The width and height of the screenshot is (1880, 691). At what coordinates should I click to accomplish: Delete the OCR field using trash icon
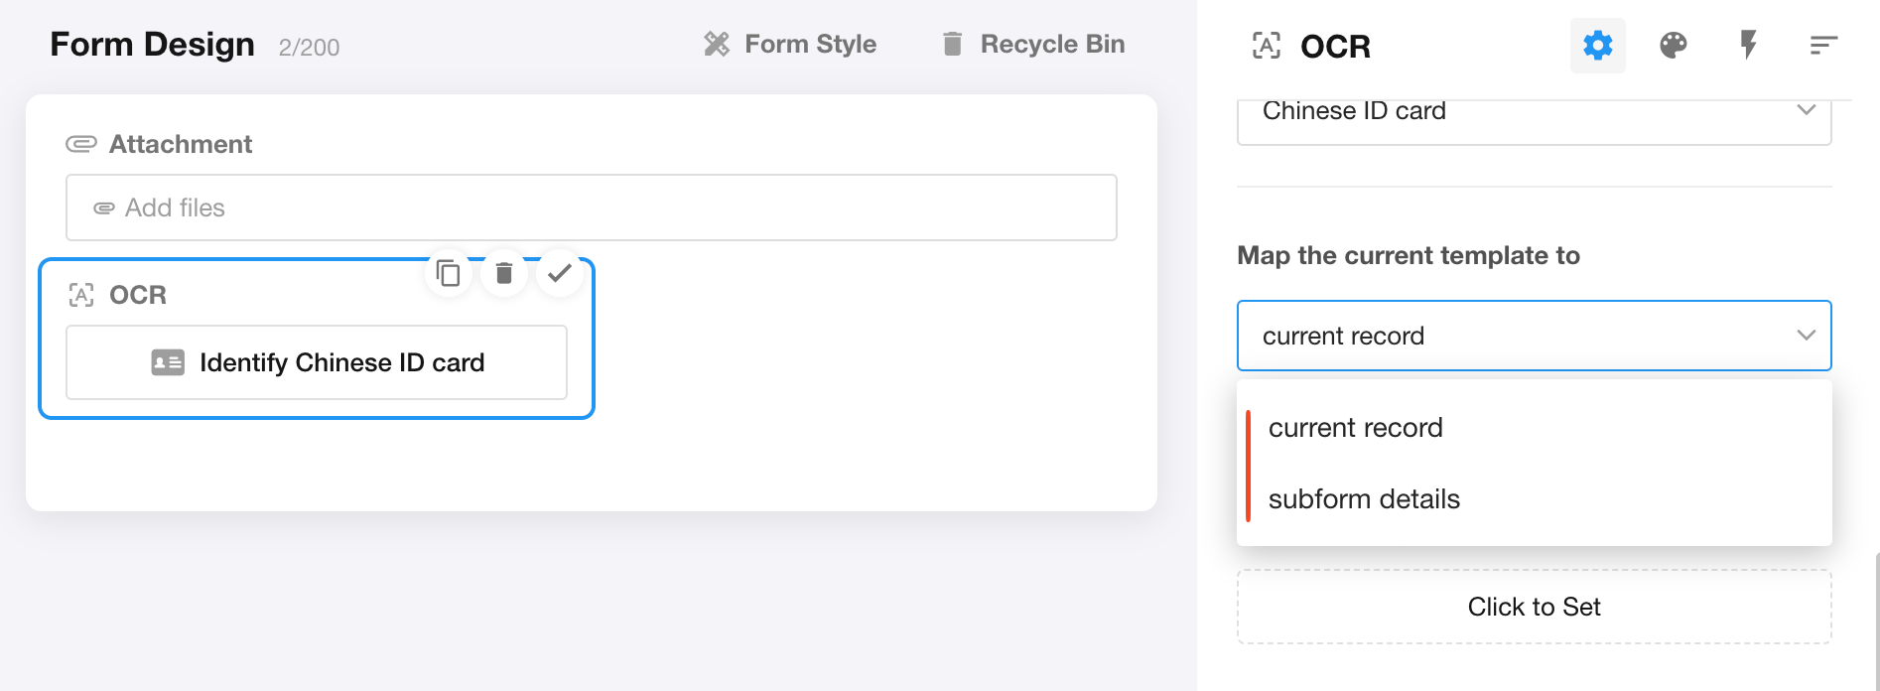click(x=504, y=273)
